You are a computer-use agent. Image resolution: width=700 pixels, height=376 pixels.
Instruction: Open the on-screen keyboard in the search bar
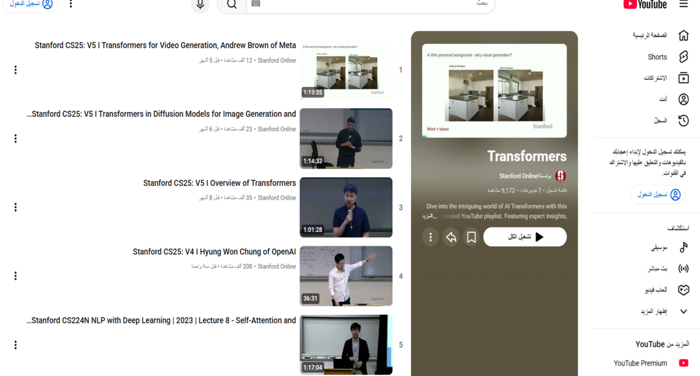pos(256,5)
